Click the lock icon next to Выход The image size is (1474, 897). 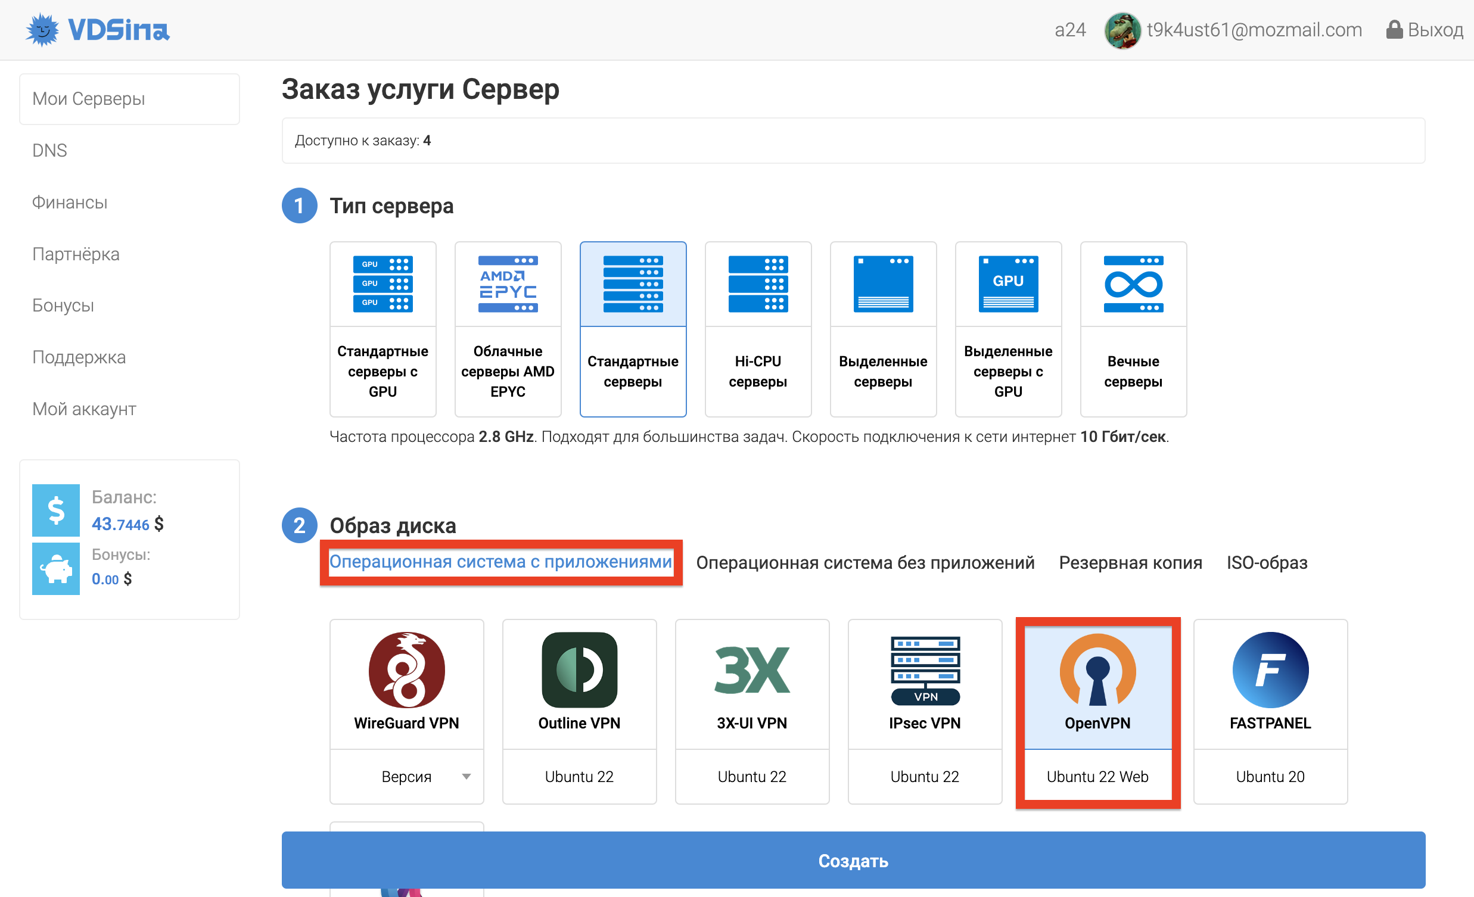point(1394,29)
